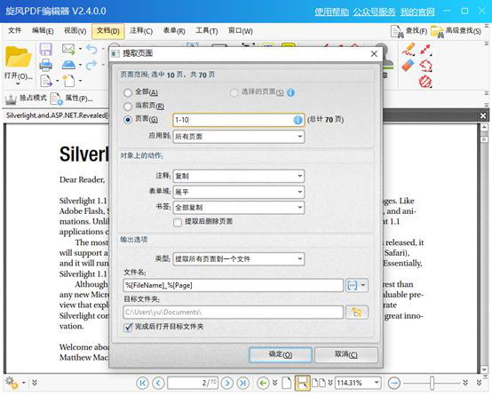Click the 查找(F) Find button
The image size is (492, 396).
[409, 31]
